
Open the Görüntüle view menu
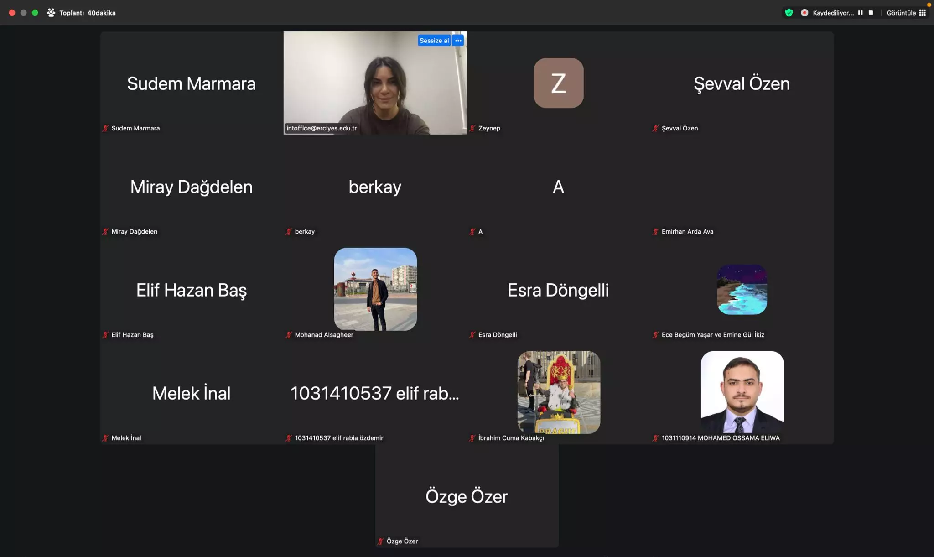[x=906, y=13]
